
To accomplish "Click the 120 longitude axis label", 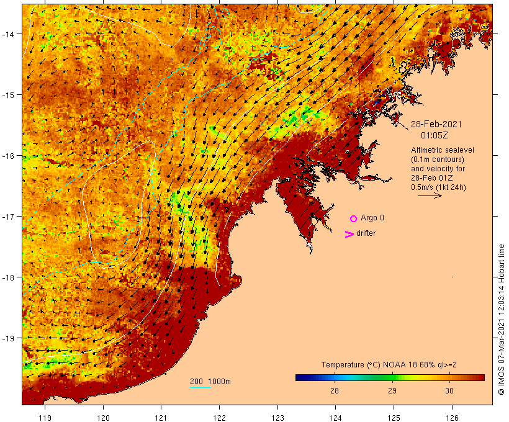I will pyautogui.click(x=103, y=418).
